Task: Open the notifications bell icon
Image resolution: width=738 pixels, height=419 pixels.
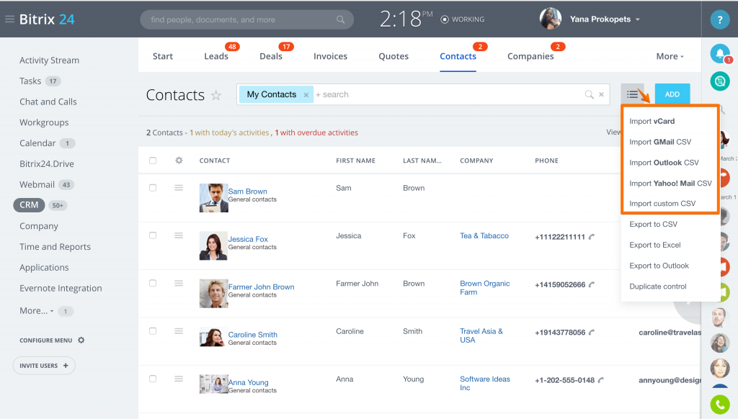Action: (x=720, y=53)
